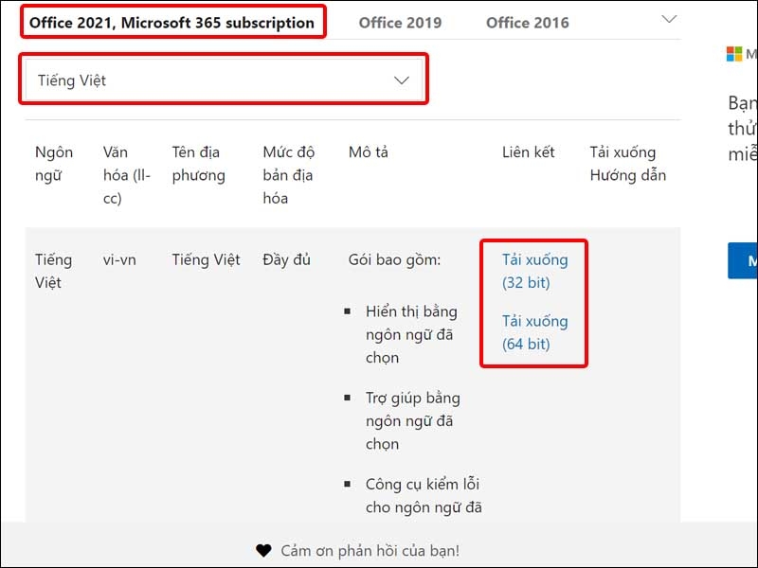Click the Microsoft logo on the right
Image resolution: width=758 pixels, height=568 pixels.
(x=733, y=54)
